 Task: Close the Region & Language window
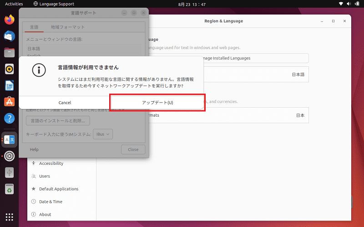(x=345, y=21)
